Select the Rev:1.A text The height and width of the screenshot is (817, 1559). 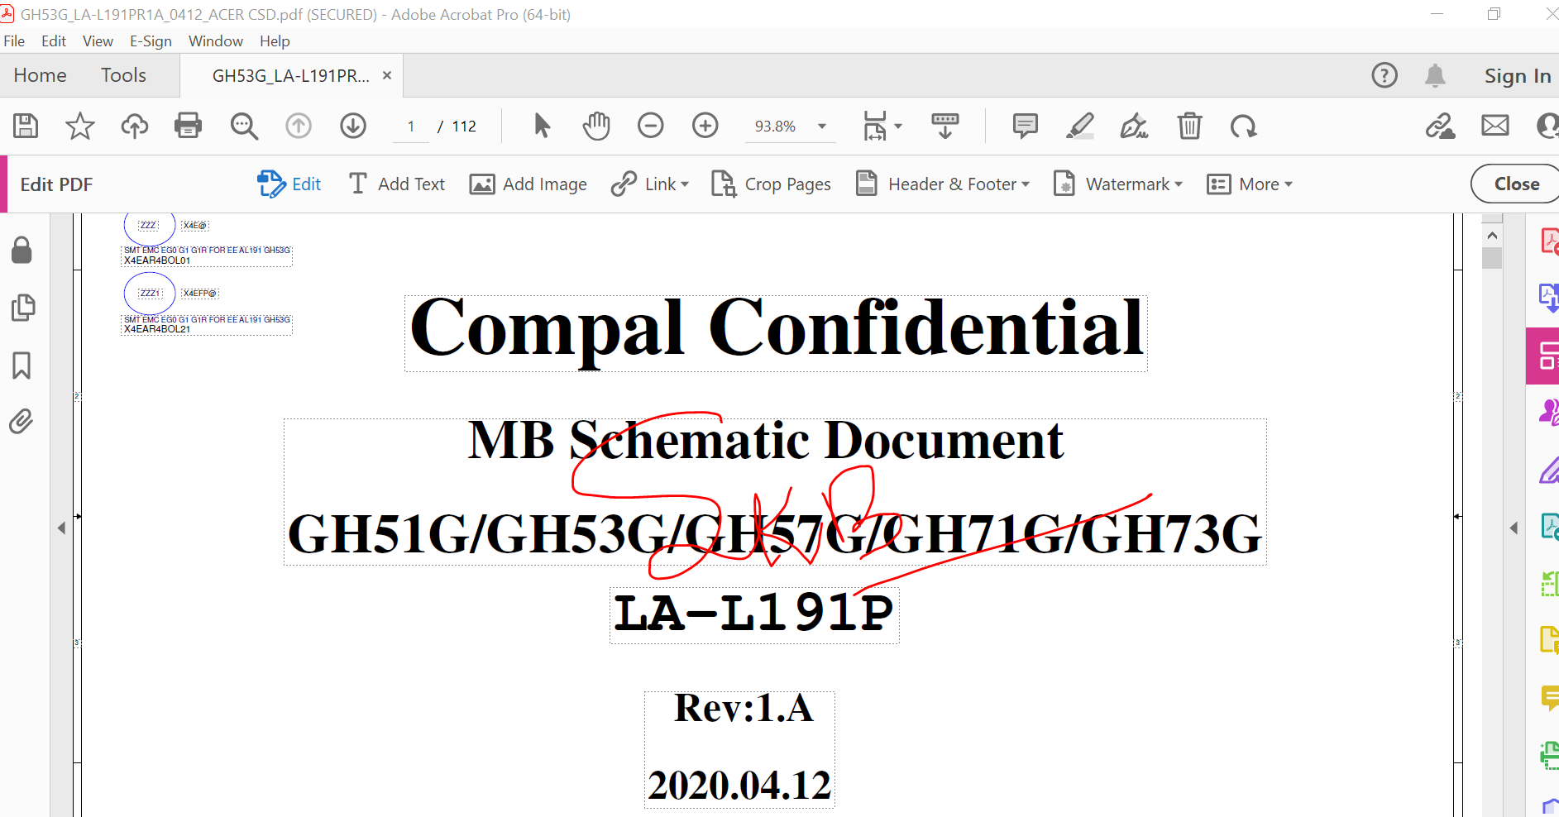pyautogui.click(x=744, y=708)
